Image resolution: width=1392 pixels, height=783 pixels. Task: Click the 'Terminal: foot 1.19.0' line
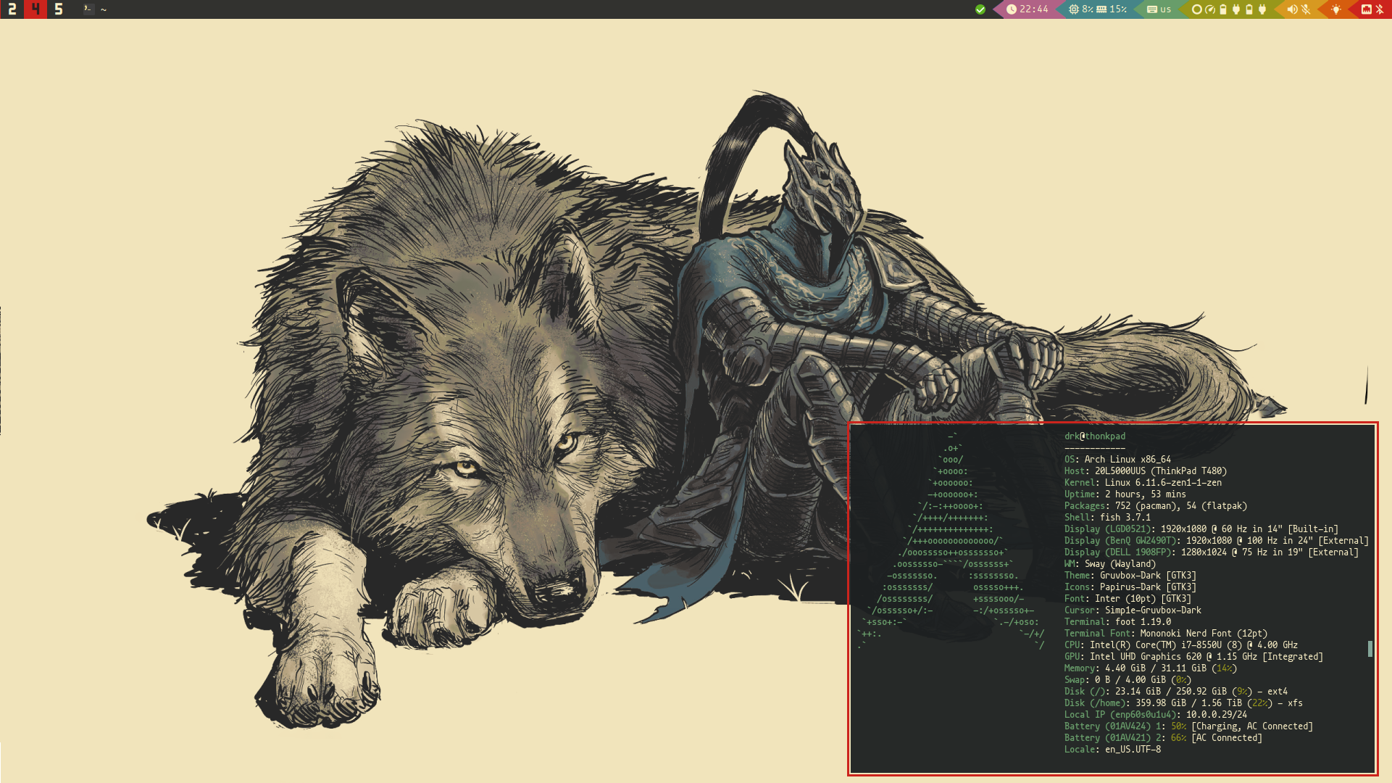tap(1117, 622)
